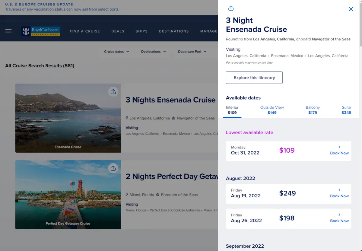Click the 2 Nights Perfect Day Getaway title
362x251 pixels.
pos(172,176)
